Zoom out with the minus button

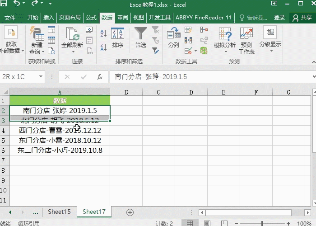coord(236,223)
